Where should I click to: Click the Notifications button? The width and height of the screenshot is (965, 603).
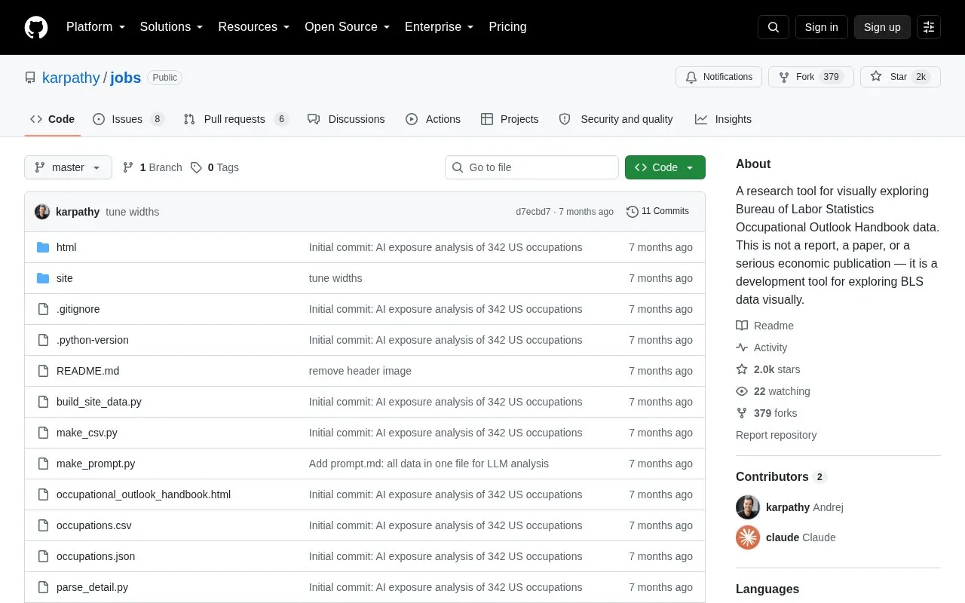pos(718,77)
